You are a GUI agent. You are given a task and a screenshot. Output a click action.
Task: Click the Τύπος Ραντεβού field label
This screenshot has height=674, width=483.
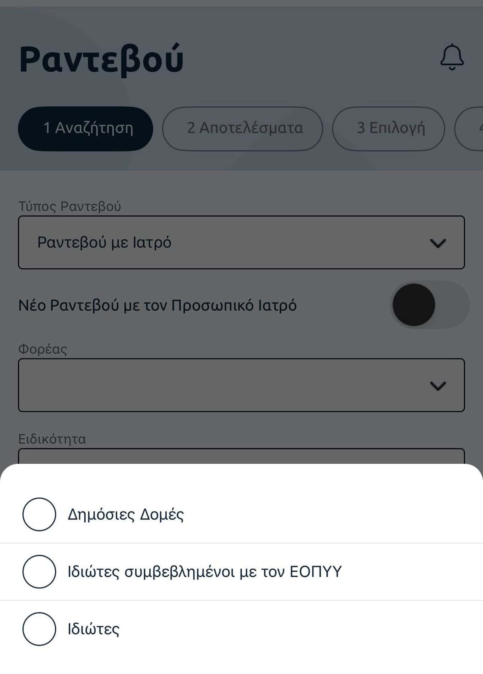click(70, 206)
